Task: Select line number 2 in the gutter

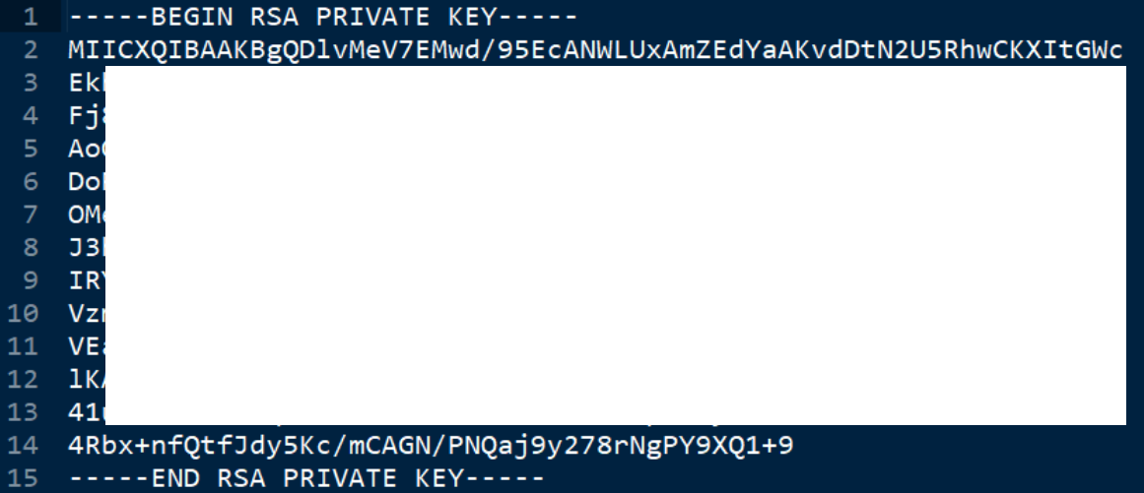Action: click(x=30, y=49)
